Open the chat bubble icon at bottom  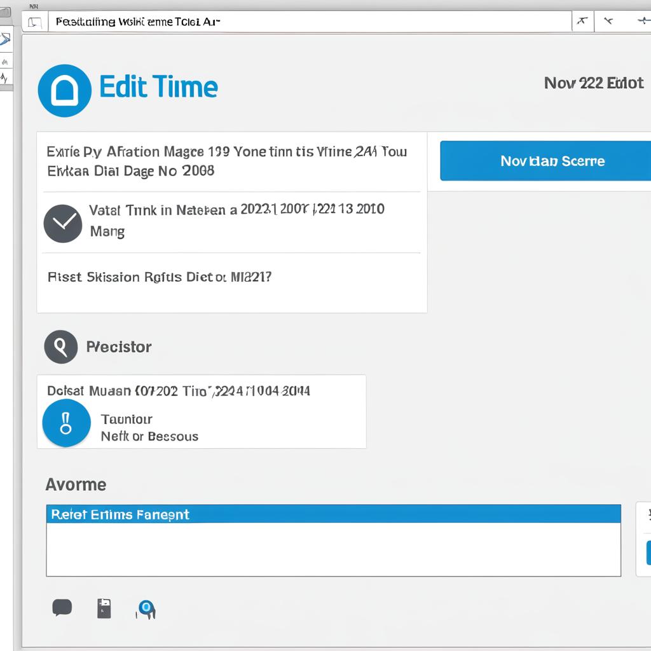pos(62,608)
